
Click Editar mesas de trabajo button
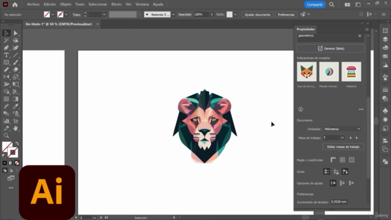click(x=343, y=147)
